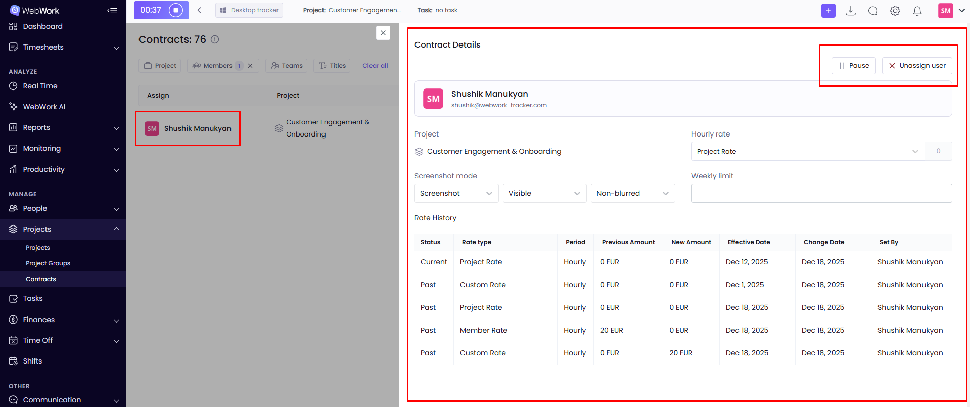The width and height of the screenshot is (970, 407).
Task: Click the Unassign user button
Action: click(916, 66)
